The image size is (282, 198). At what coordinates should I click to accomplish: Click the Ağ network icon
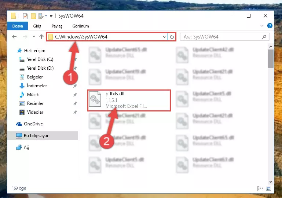[x=19, y=147]
